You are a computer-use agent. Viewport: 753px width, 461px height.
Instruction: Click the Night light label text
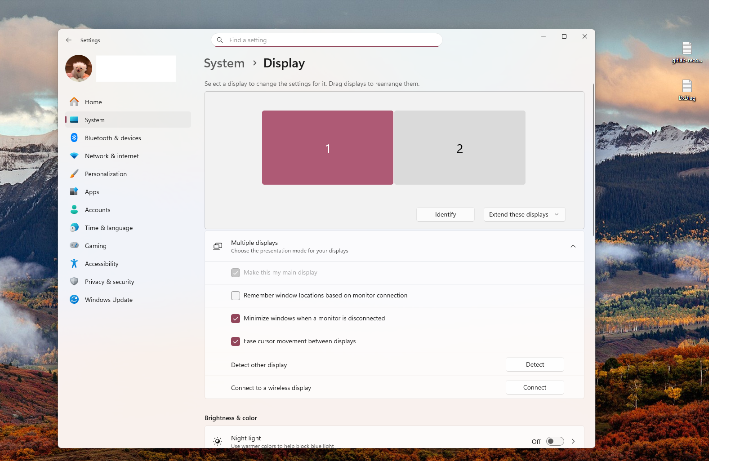click(x=246, y=438)
